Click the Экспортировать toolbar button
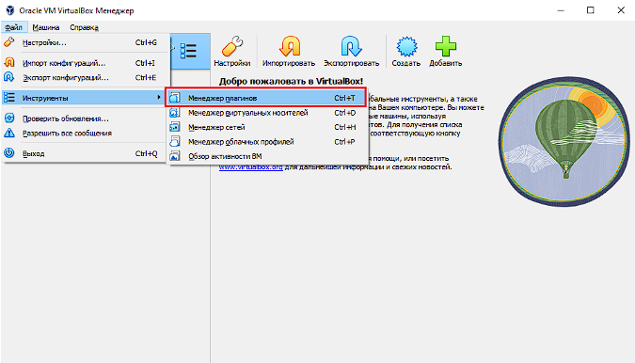Screen dimensions: 635x363 351,52
